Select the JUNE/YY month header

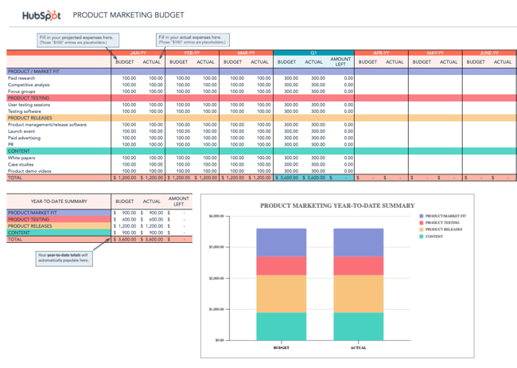coord(489,53)
